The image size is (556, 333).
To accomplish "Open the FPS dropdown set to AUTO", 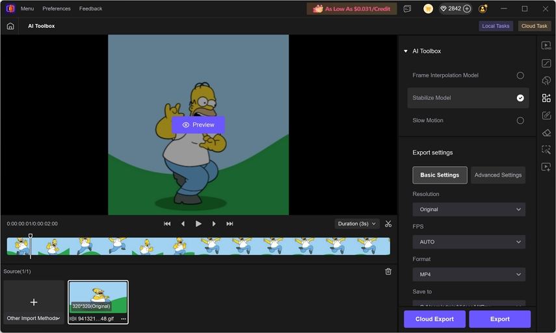I will [469, 242].
